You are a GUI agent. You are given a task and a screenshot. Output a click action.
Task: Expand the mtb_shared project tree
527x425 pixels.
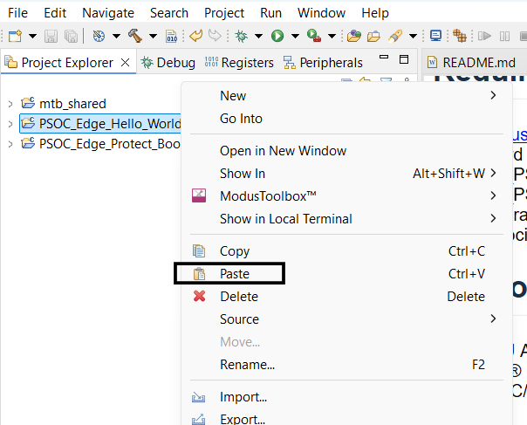(9, 103)
